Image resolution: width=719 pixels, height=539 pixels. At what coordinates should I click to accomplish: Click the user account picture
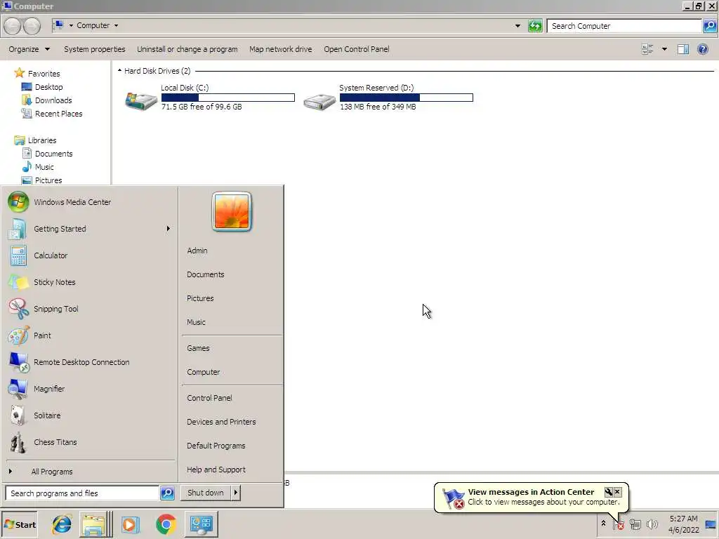tap(232, 211)
